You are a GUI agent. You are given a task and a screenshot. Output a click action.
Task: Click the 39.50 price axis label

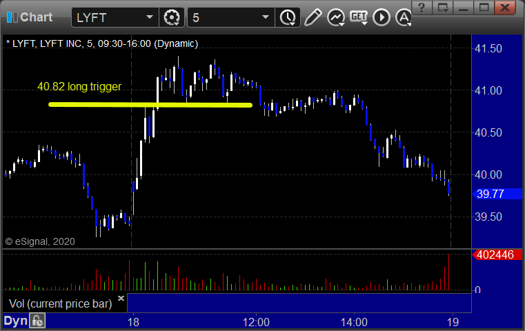point(488,217)
